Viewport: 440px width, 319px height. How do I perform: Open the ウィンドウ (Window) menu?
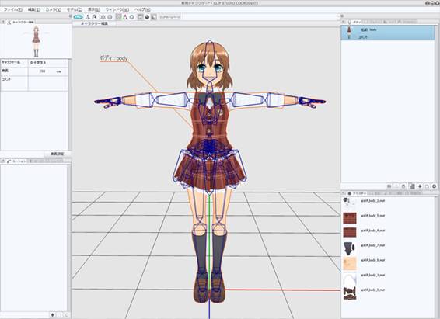point(117,9)
